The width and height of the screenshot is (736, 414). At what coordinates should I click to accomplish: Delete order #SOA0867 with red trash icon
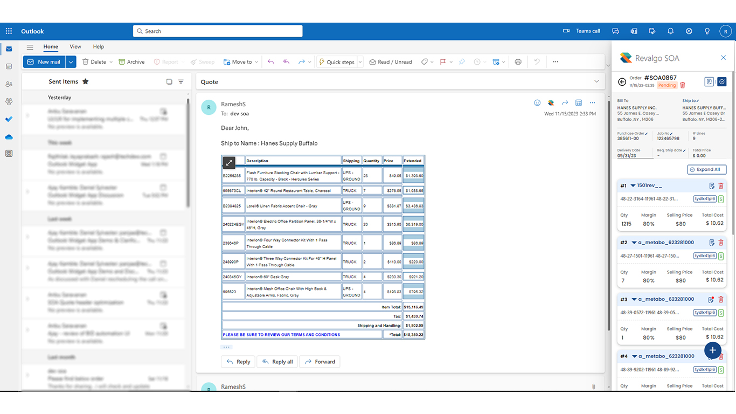coord(683,85)
